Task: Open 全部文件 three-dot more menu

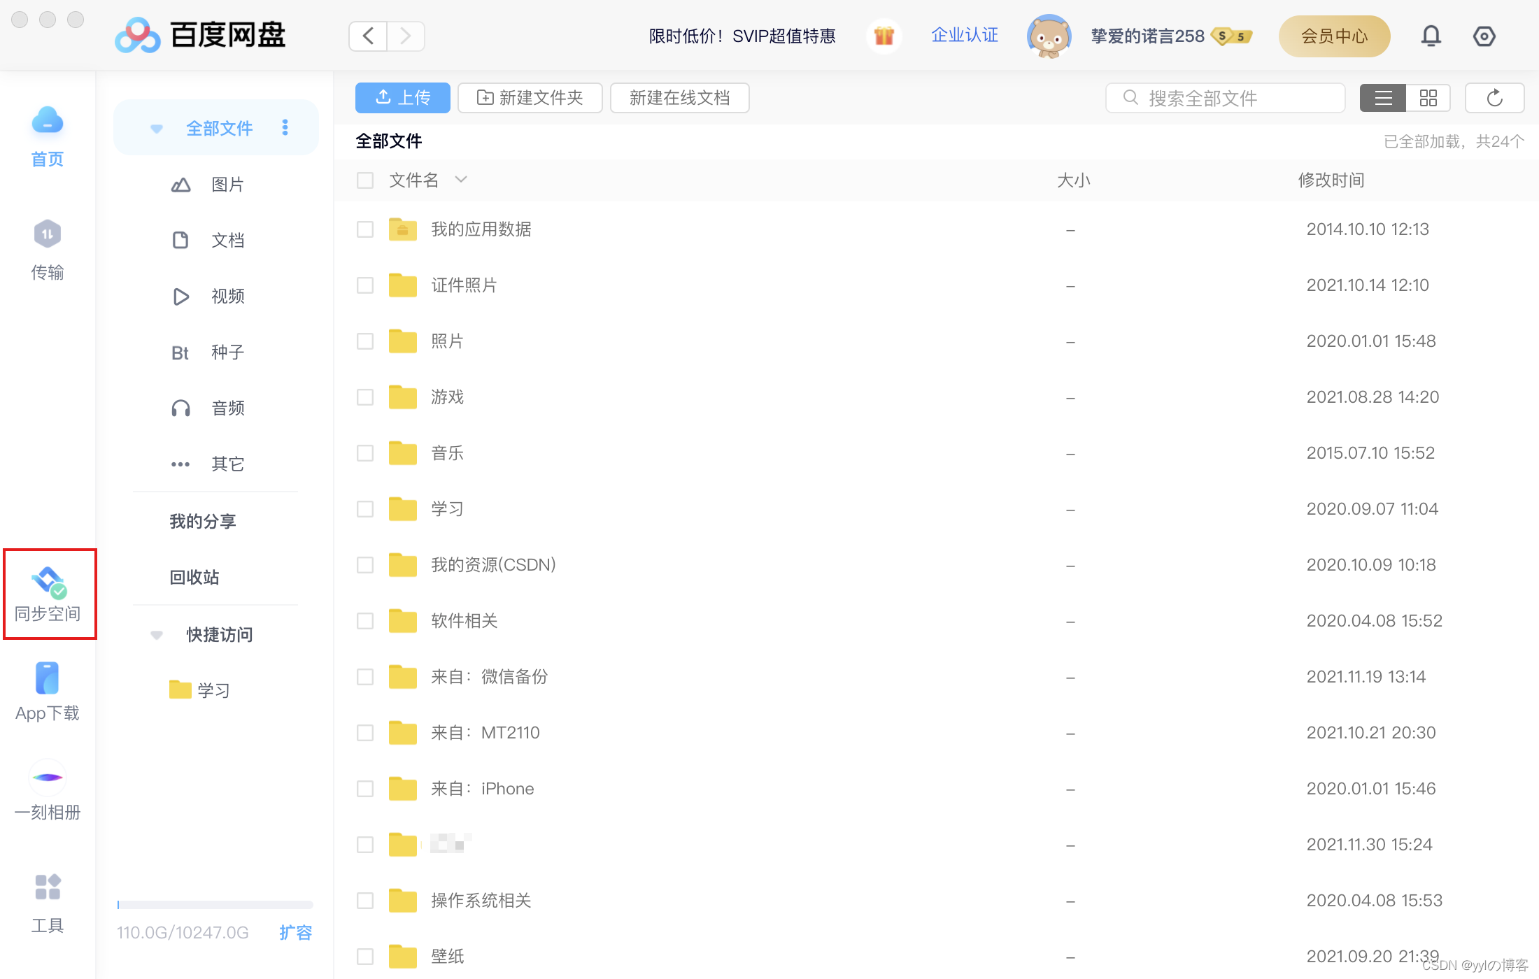Action: click(x=285, y=127)
